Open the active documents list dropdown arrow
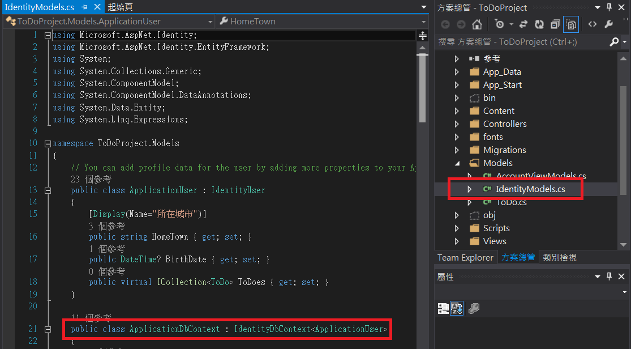 pos(424,7)
